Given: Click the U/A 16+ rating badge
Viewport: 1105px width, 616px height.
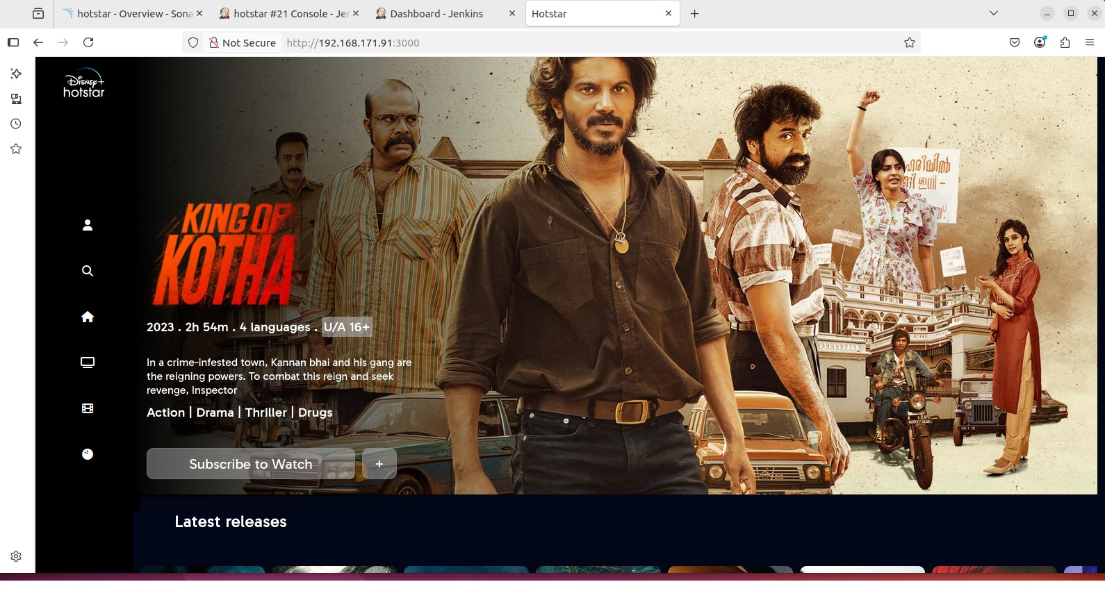Looking at the screenshot, I should [347, 327].
